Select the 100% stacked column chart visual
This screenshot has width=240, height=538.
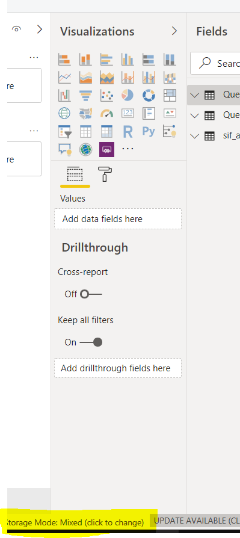170,60
